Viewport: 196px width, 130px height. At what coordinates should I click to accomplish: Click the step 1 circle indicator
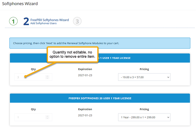click(x=13, y=21)
